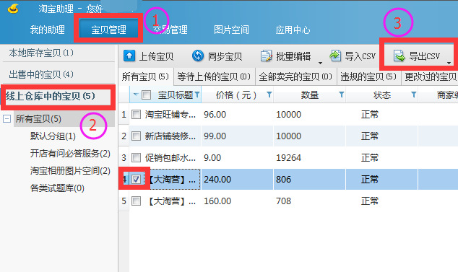Click quantity cell 19264
The height and width of the screenshot is (272, 458).
pyautogui.click(x=288, y=157)
